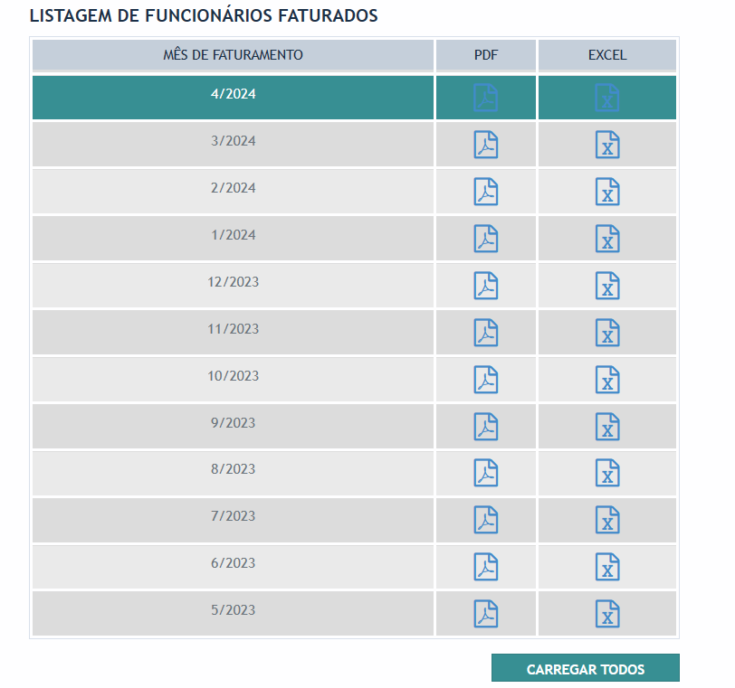
Task: Click the PDF icon for 1/2024
Action: 485,239
